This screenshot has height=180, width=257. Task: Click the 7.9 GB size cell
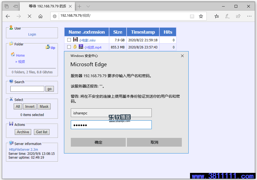pos(118,40)
